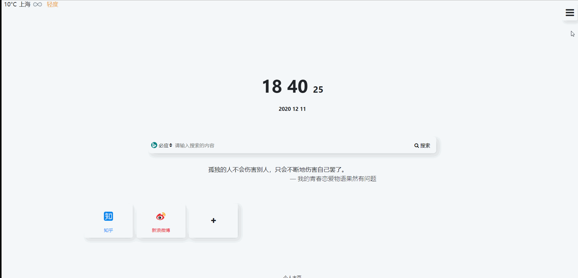Click the Bing search engine logo

click(154, 145)
